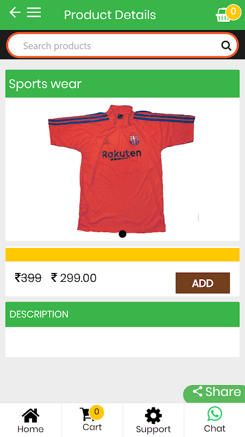Click the Home house icon
Screen dimensions: 245x437
point(30,415)
